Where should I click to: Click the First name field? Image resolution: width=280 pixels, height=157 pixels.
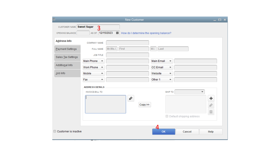(134, 49)
